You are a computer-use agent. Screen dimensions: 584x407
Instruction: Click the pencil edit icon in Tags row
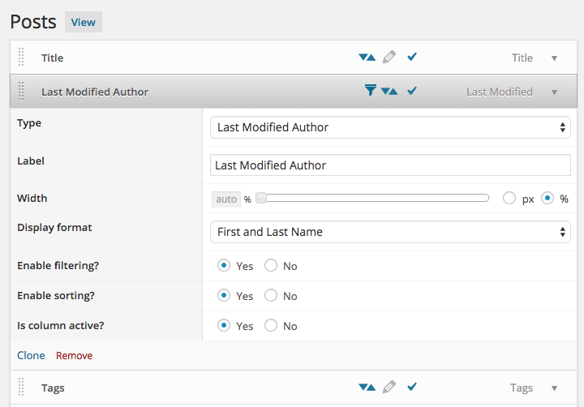(389, 388)
